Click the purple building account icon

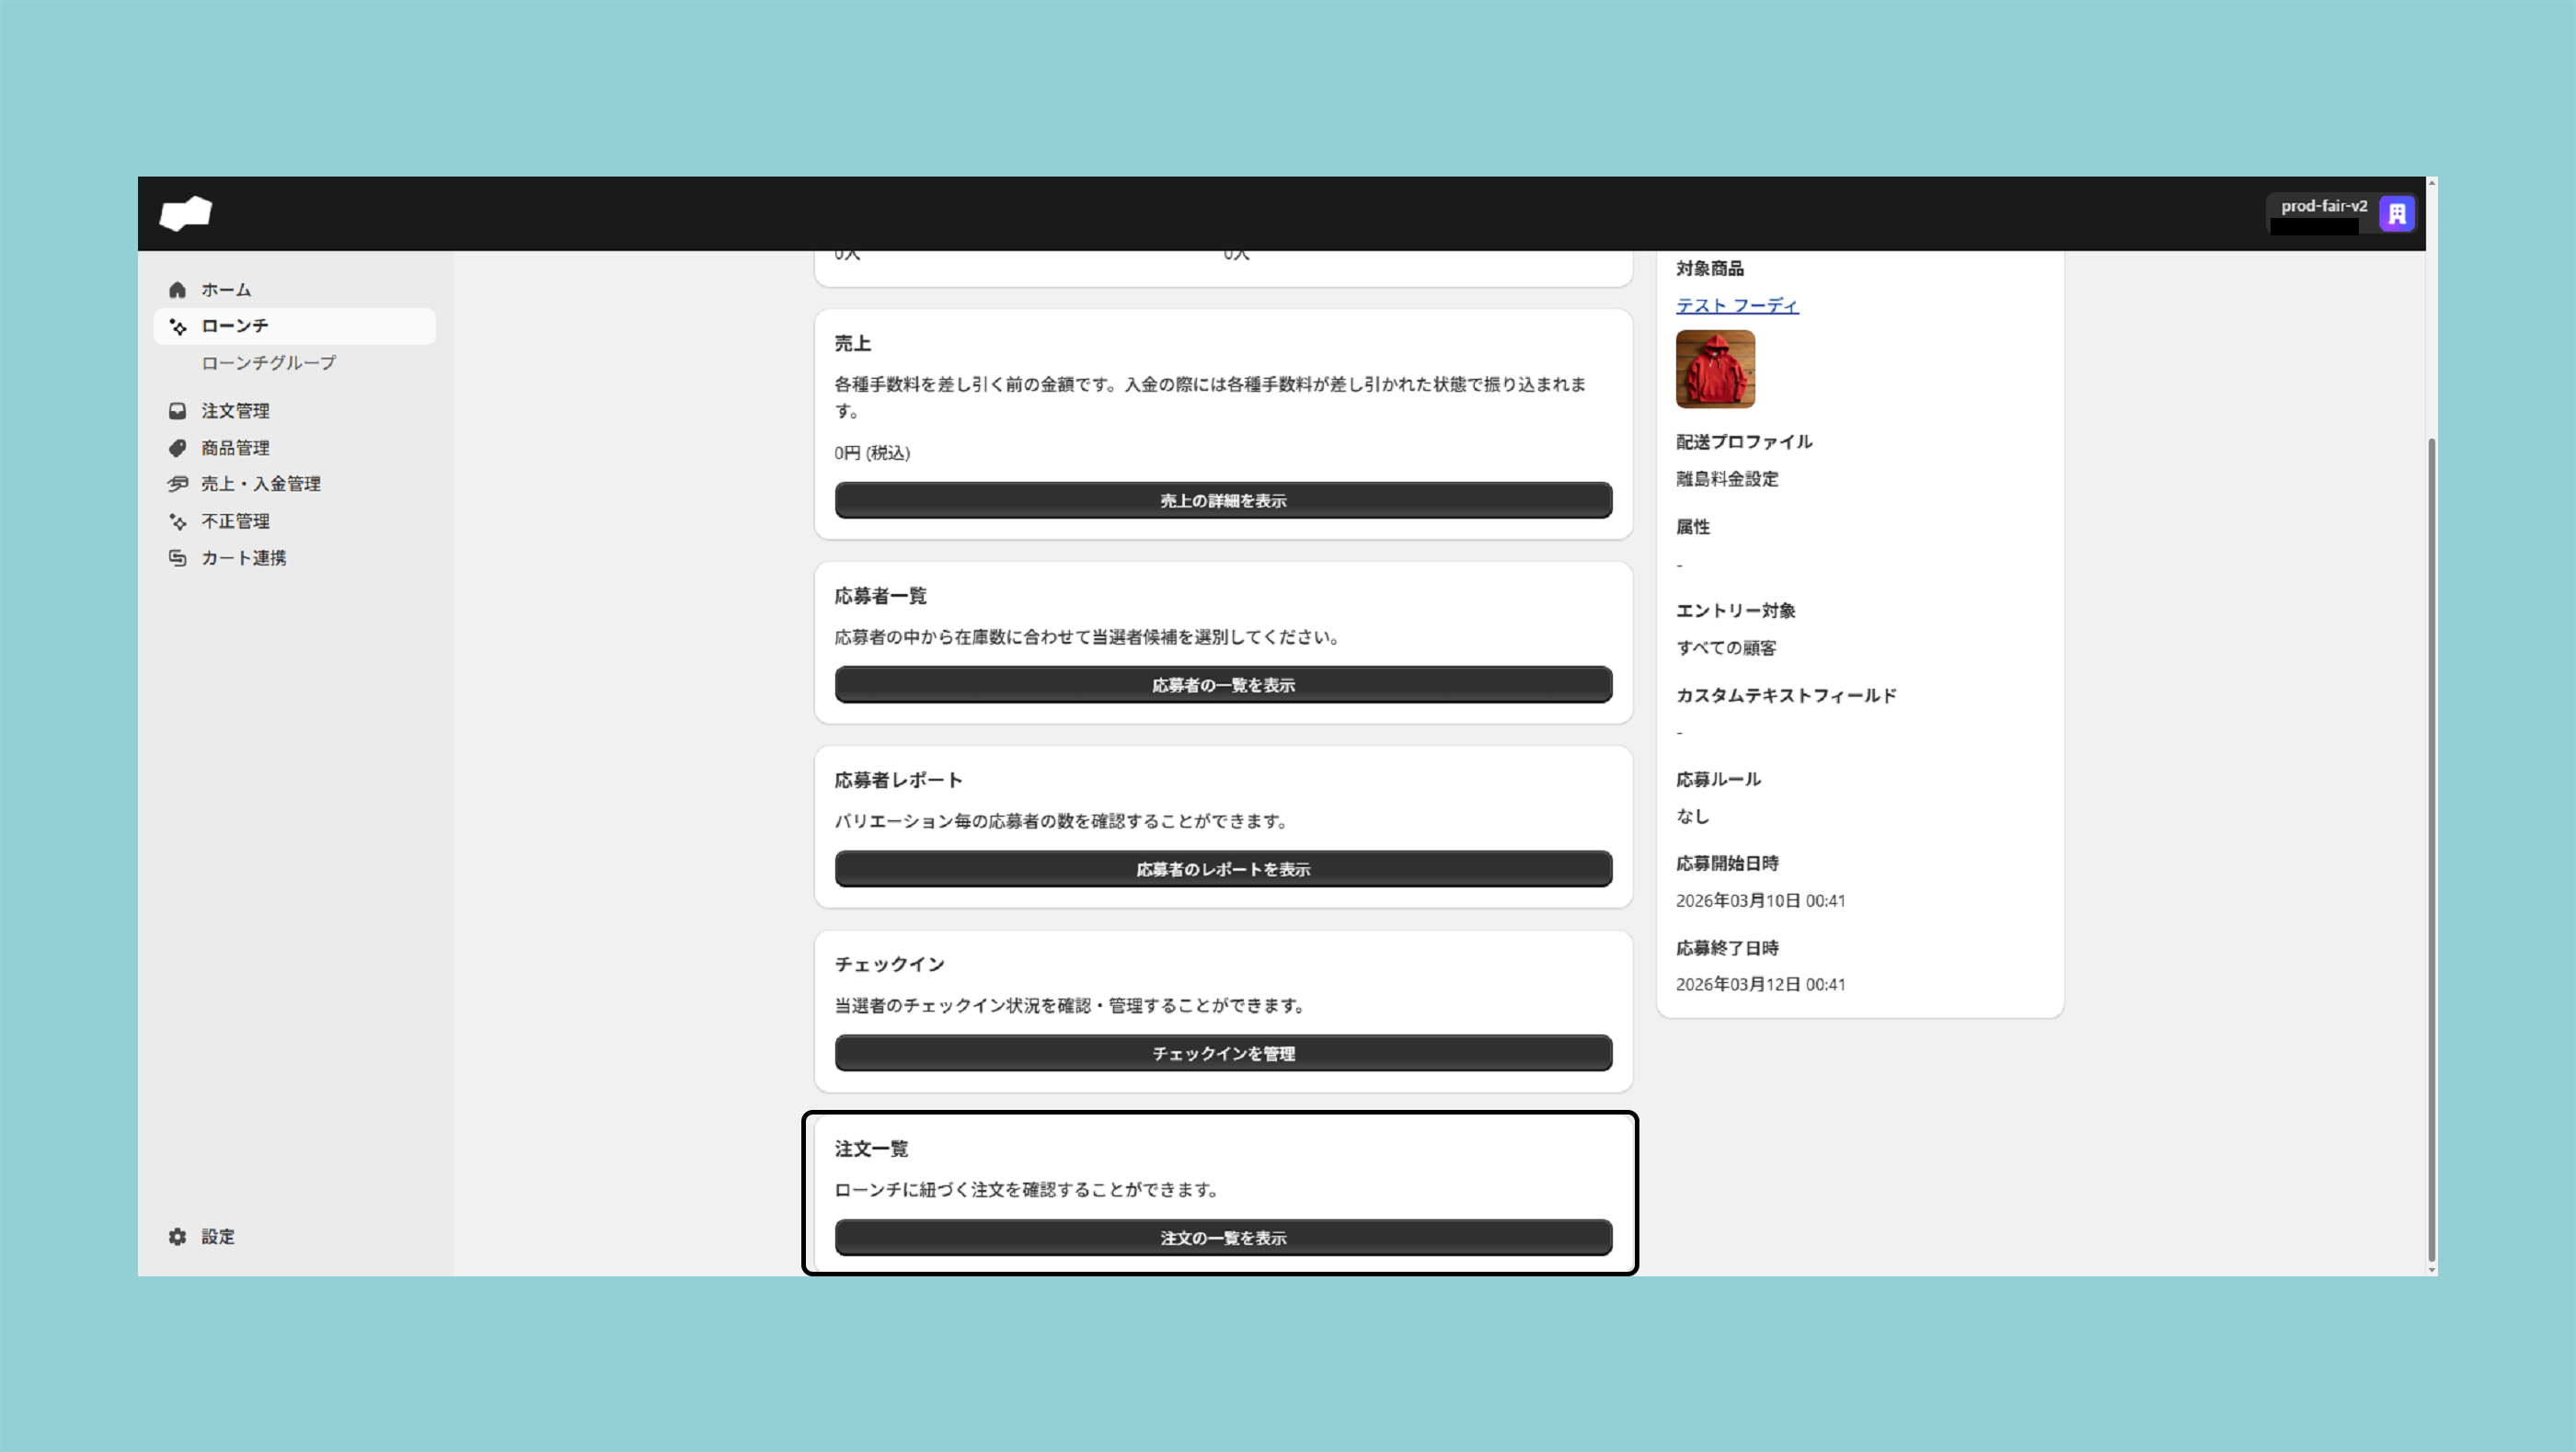point(2396,212)
